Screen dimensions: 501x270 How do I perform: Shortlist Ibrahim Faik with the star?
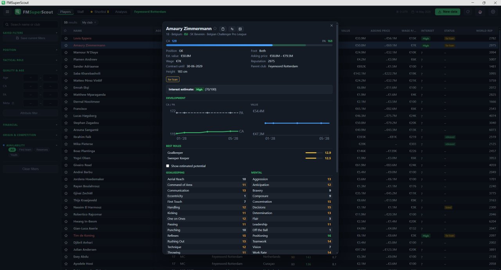point(66,137)
